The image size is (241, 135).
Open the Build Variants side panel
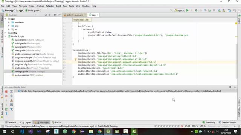[x=2, y=111]
